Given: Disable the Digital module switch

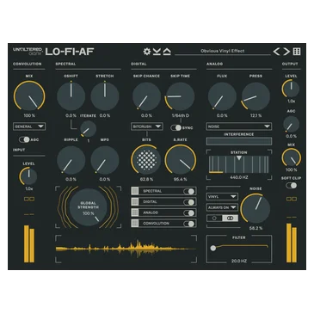Looking at the screenshot, I should point(189,202).
